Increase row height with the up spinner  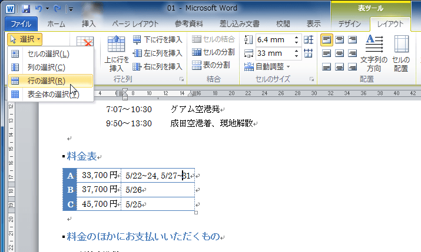click(x=296, y=37)
